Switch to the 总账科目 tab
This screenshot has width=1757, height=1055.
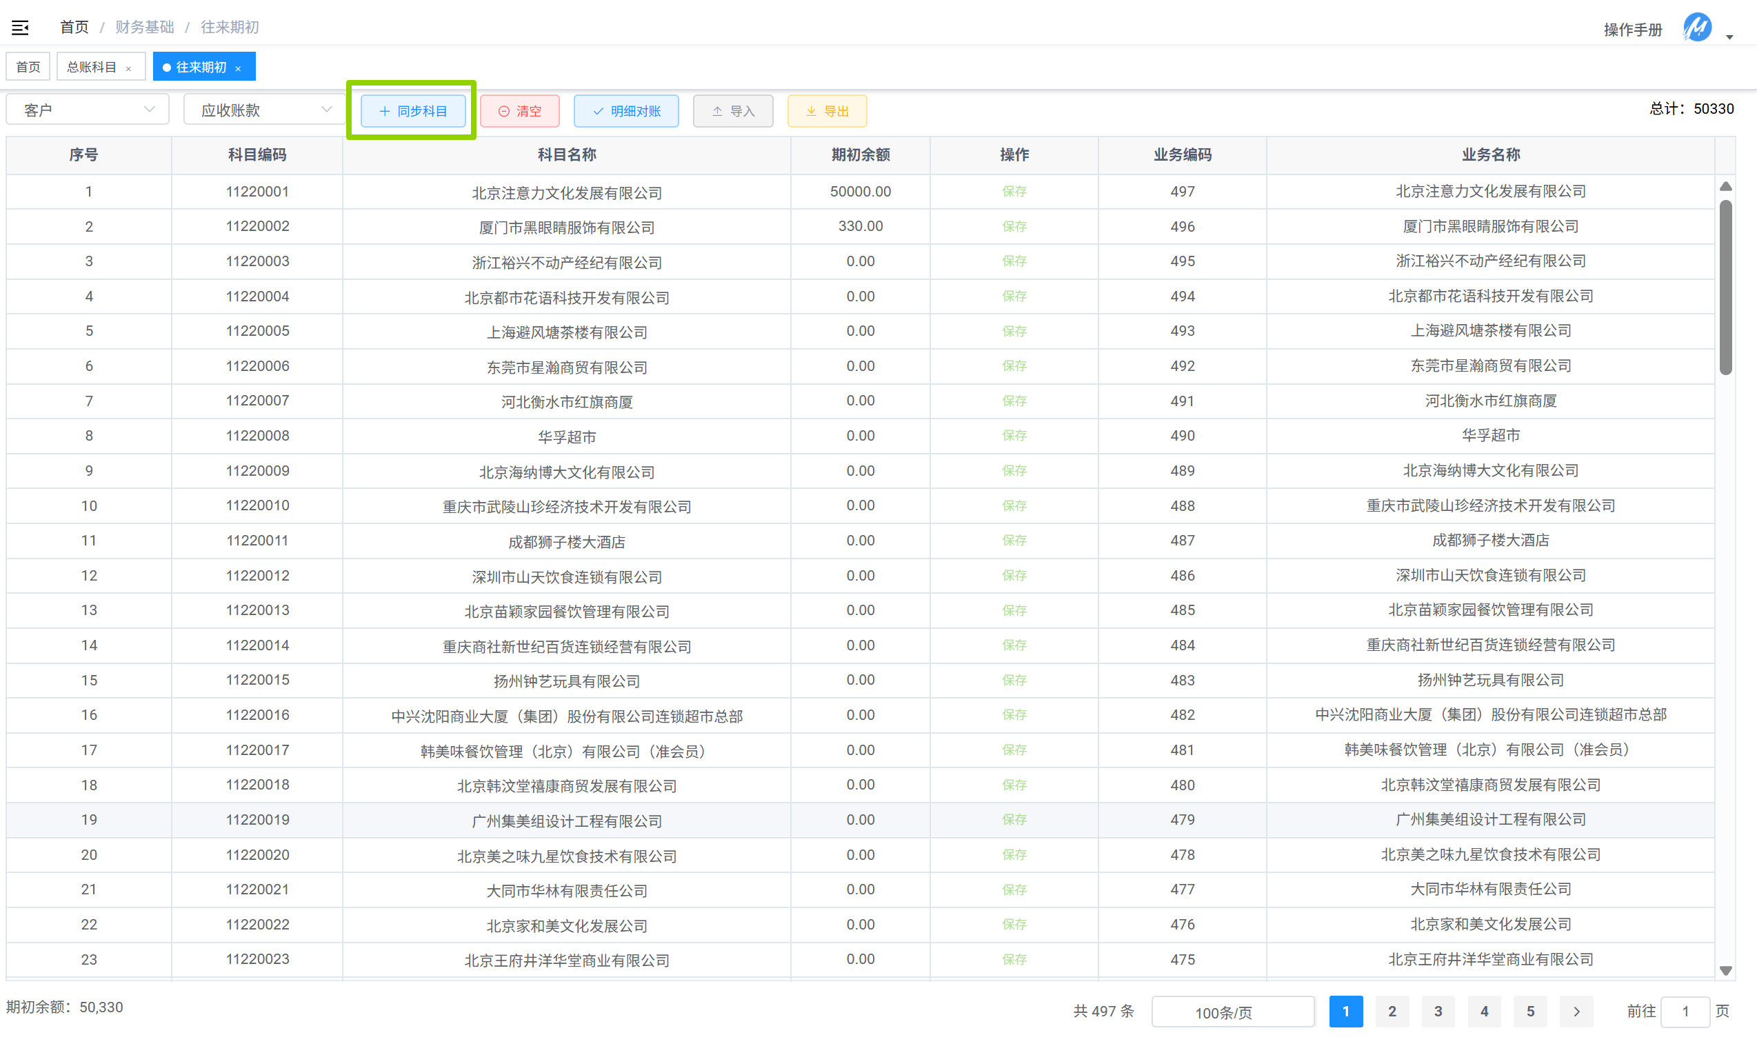pos(91,67)
